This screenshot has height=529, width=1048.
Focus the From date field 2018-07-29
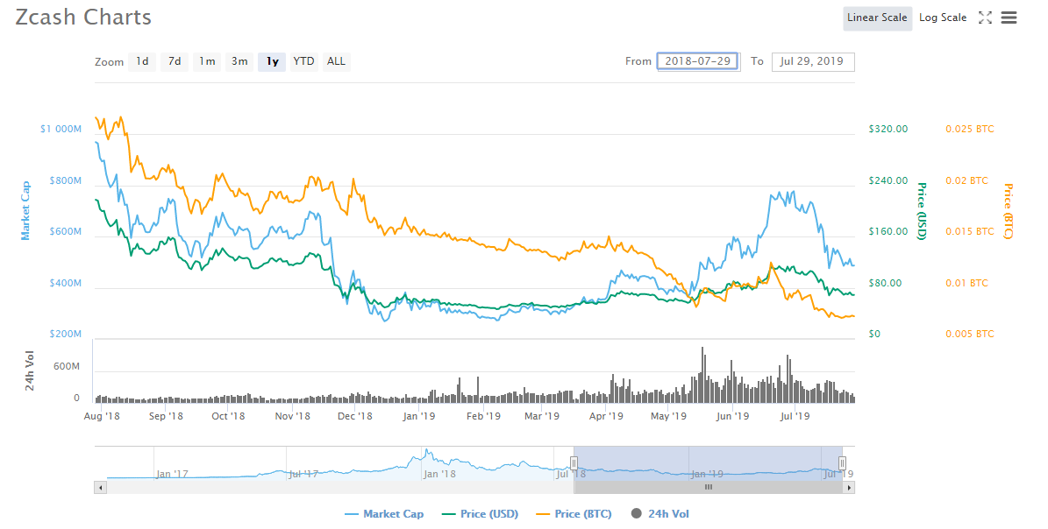(x=698, y=61)
